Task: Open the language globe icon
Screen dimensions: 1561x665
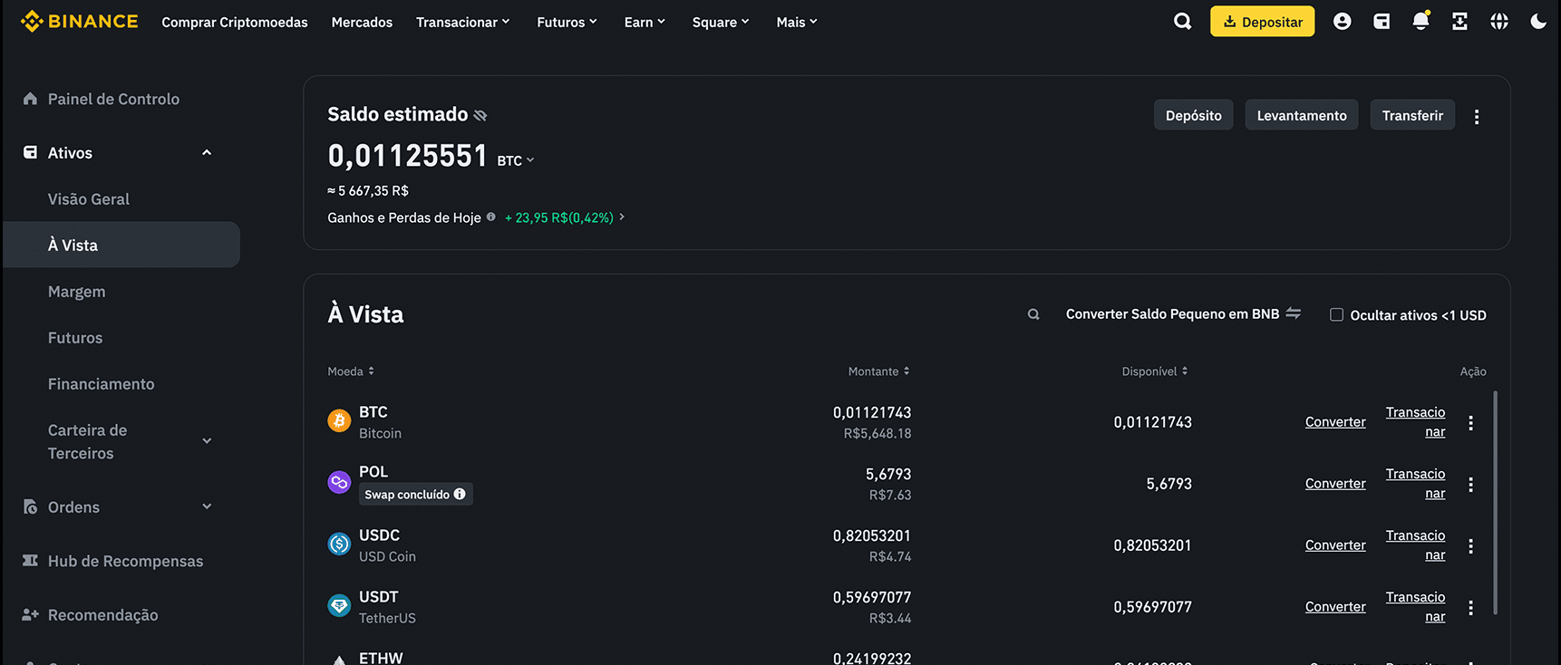Action: click(x=1499, y=21)
